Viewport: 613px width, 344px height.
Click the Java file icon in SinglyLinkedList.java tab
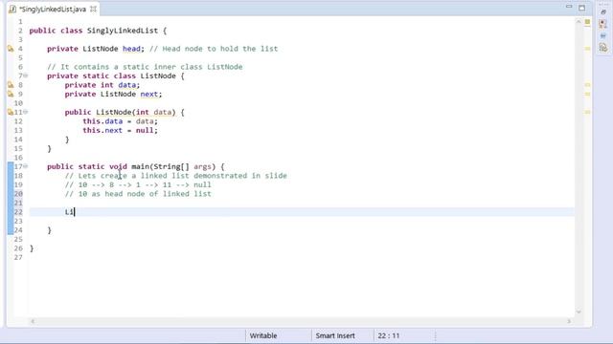(12, 9)
